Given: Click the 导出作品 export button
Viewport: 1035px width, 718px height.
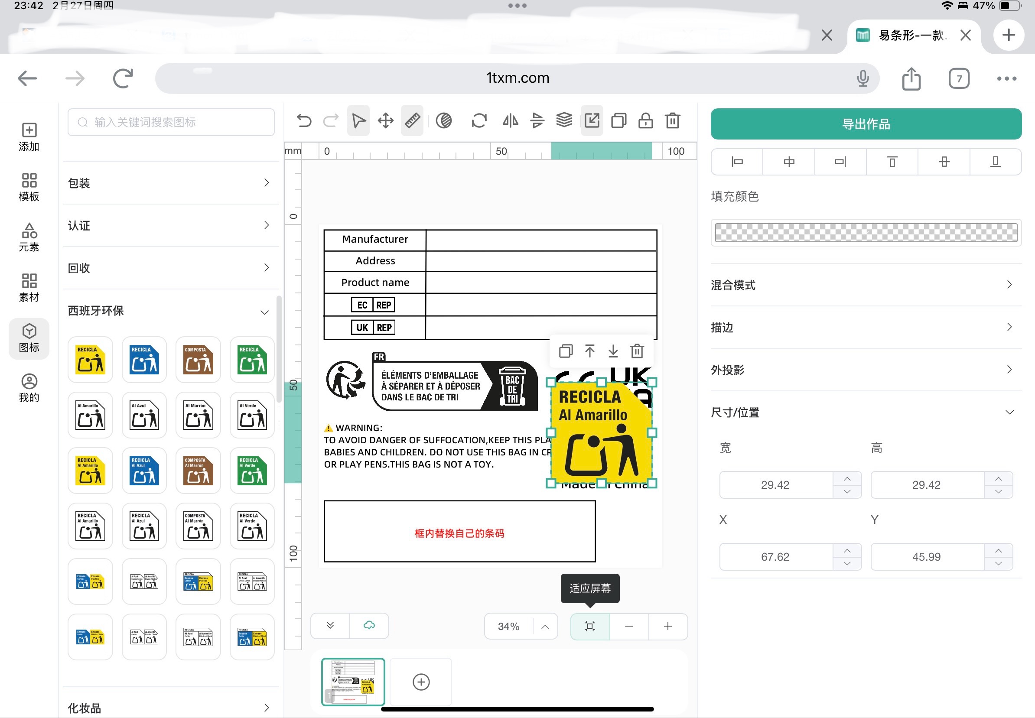Looking at the screenshot, I should point(866,124).
